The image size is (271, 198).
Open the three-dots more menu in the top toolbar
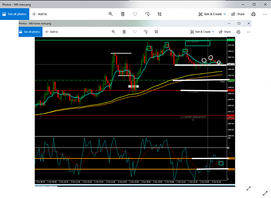point(265,14)
